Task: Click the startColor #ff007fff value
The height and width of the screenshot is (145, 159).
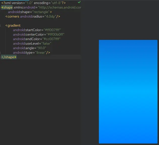Action: tap(52, 30)
